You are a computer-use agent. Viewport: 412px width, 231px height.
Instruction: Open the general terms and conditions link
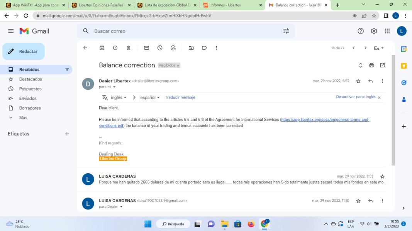point(325,120)
